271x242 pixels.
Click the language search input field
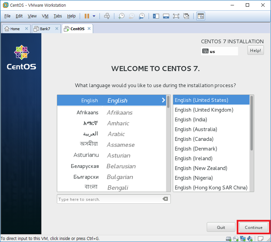click(114, 199)
